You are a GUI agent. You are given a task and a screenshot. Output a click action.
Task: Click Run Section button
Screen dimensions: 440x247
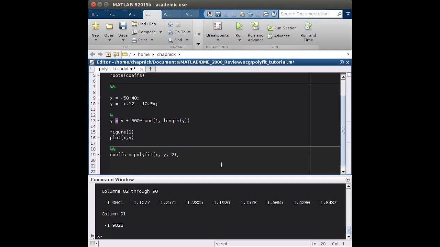tap(282, 28)
